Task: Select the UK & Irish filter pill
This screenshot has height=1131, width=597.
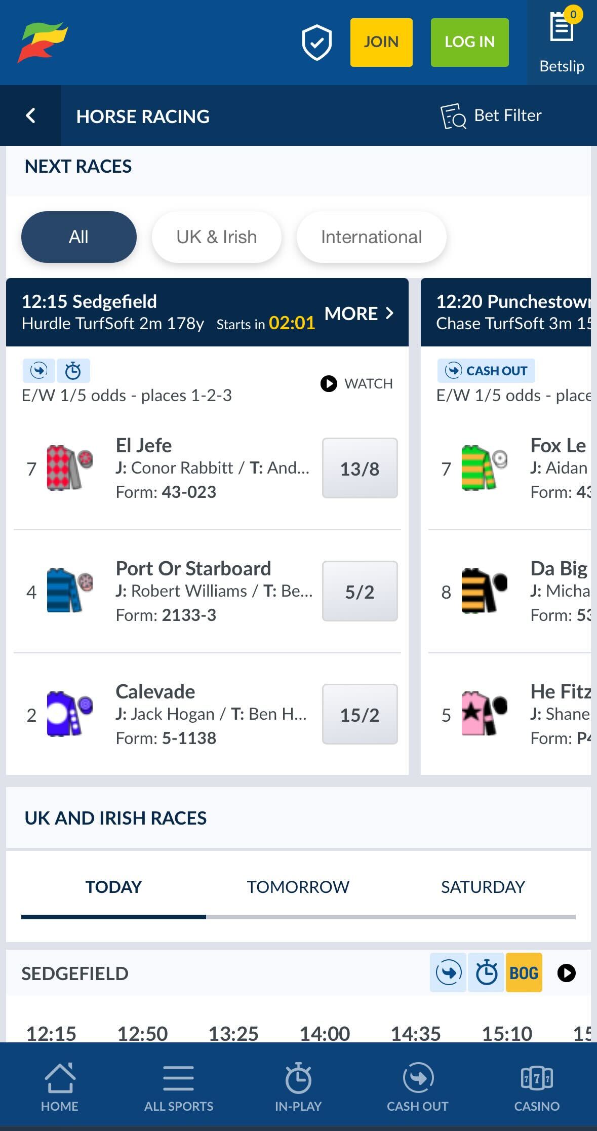Action: (x=216, y=237)
